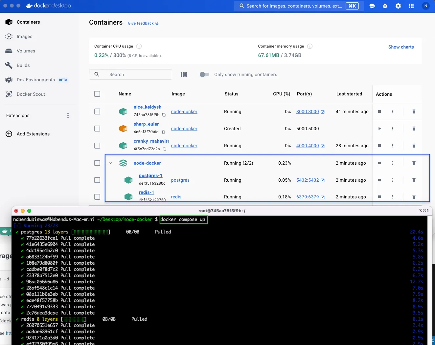Delete the cranky_mahavira container
The width and height of the screenshot is (435, 345).
point(414,146)
